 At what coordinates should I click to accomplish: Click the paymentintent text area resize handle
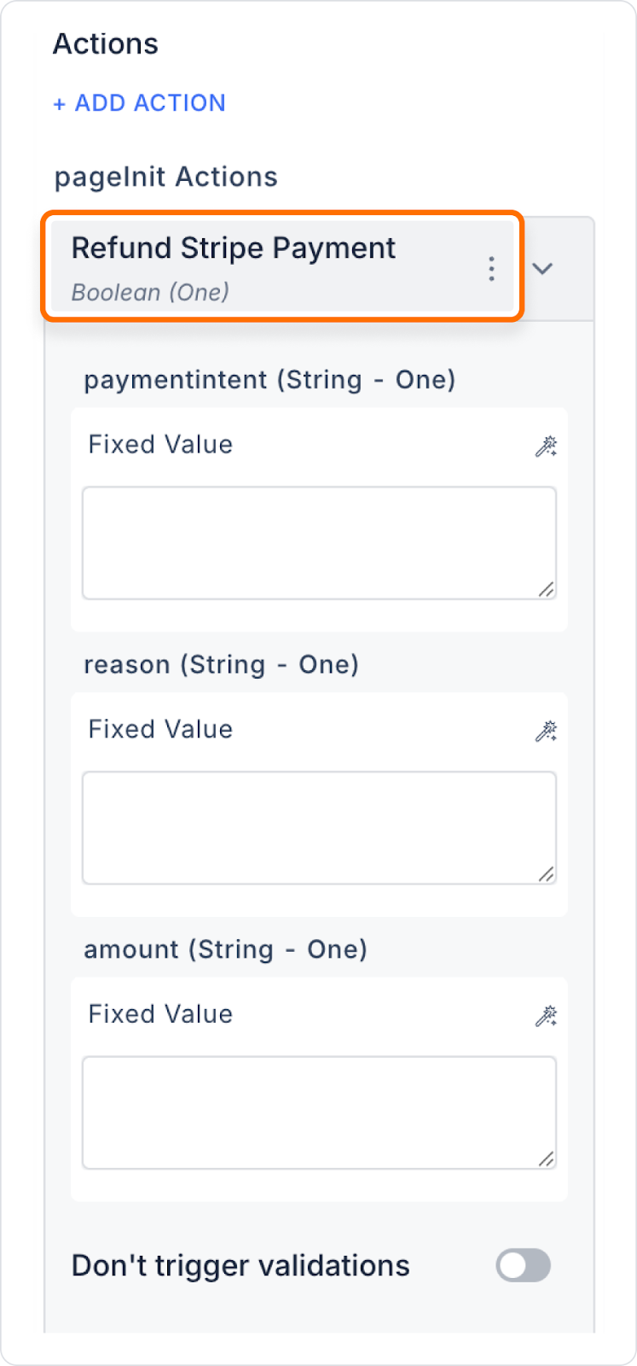coord(547,589)
